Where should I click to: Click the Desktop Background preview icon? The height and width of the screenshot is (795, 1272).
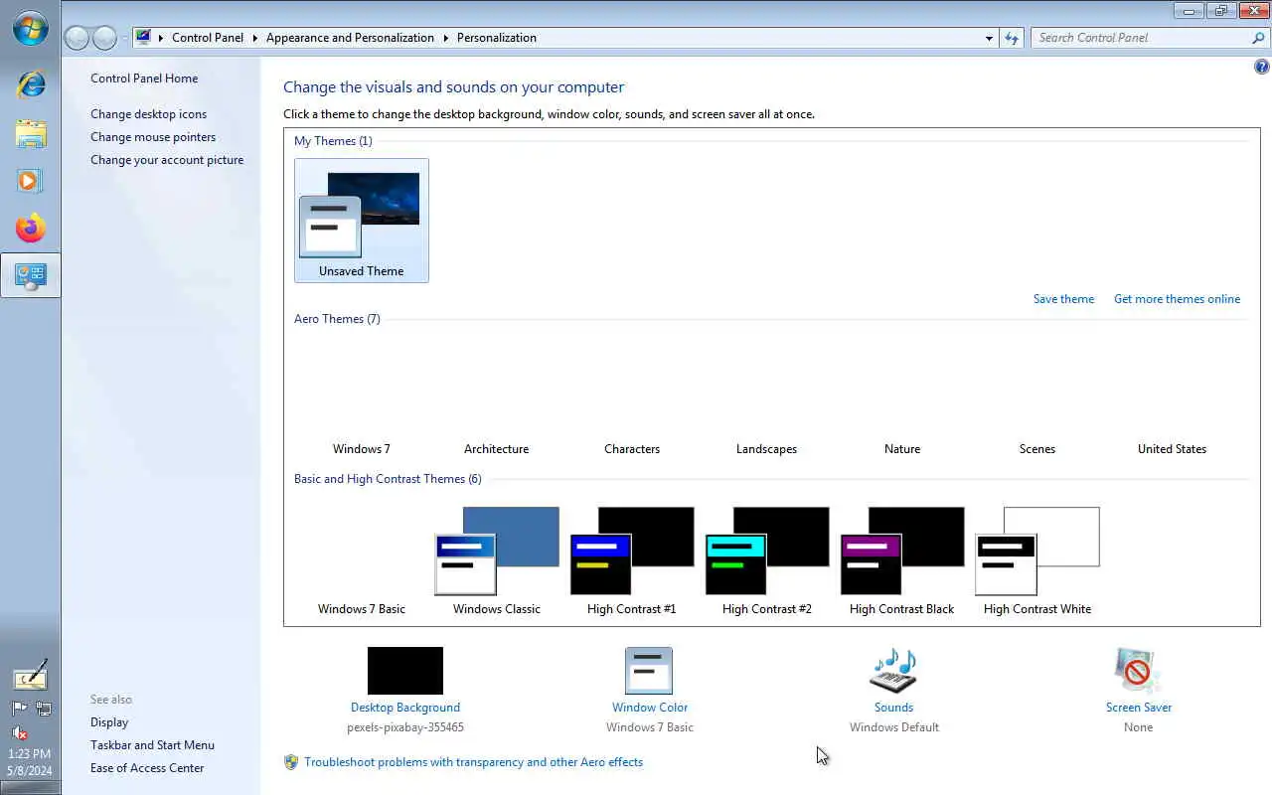(x=405, y=671)
